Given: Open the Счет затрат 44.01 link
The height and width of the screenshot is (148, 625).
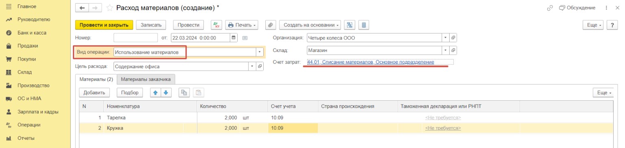Looking at the screenshot, I should coord(371,62).
